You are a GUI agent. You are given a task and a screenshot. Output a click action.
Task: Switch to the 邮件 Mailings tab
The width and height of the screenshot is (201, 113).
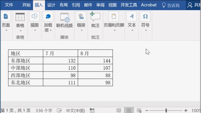88,5
